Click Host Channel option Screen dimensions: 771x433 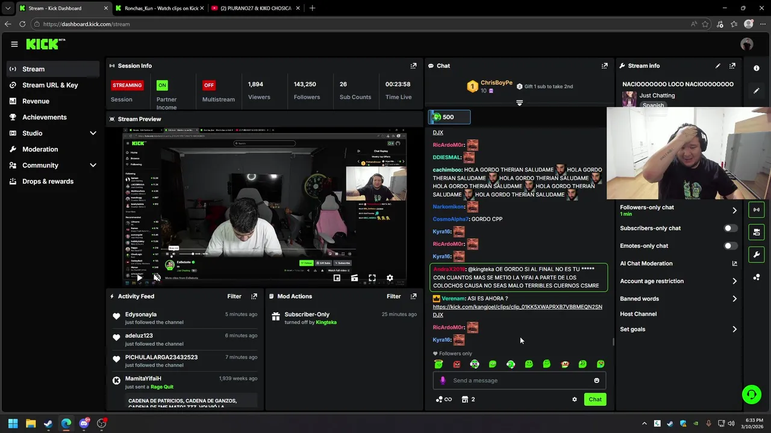tap(638, 314)
